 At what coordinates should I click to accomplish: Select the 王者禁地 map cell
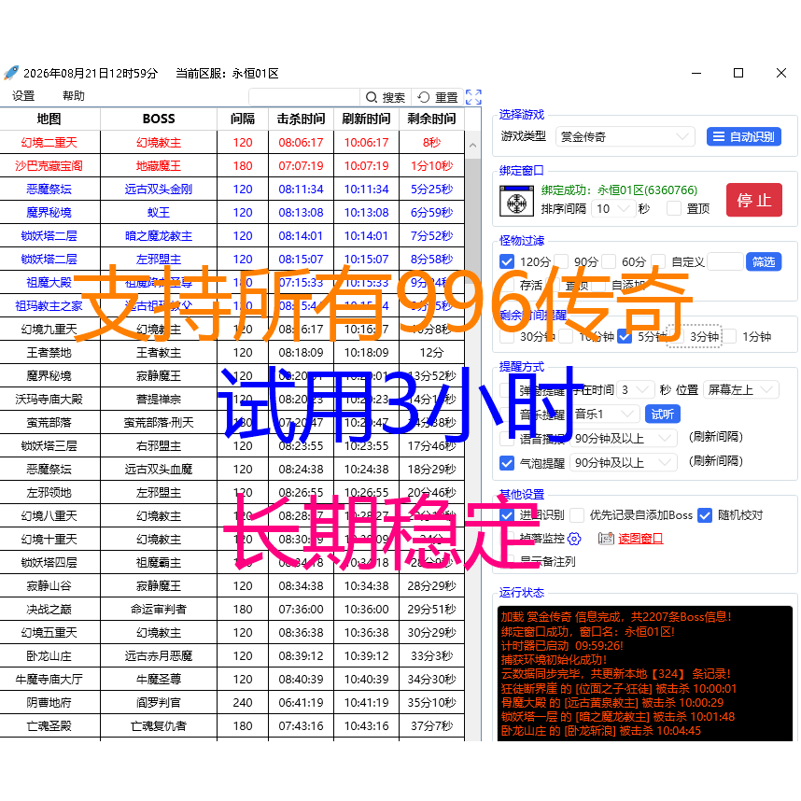coord(49,353)
